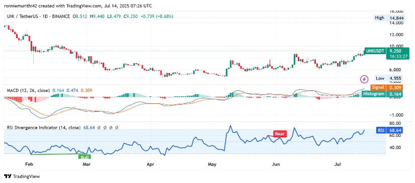Click the TradingView logo at bottom left
The image size is (415, 183).
coord(22,176)
